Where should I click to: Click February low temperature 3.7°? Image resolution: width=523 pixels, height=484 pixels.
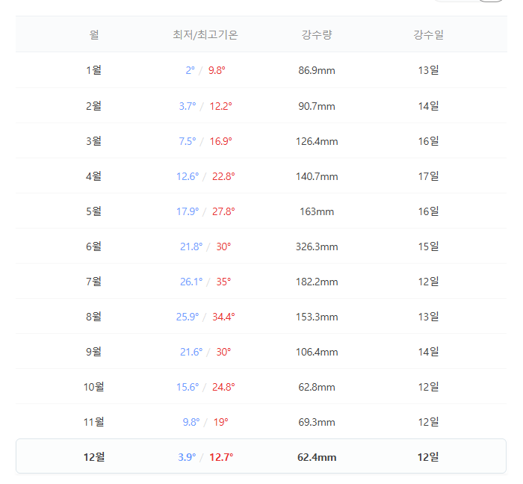pyautogui.click(x=188, y=106)
